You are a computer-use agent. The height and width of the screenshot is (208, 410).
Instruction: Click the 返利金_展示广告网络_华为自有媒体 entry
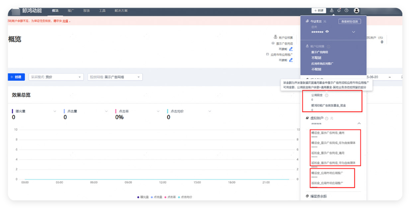(334, 163)
